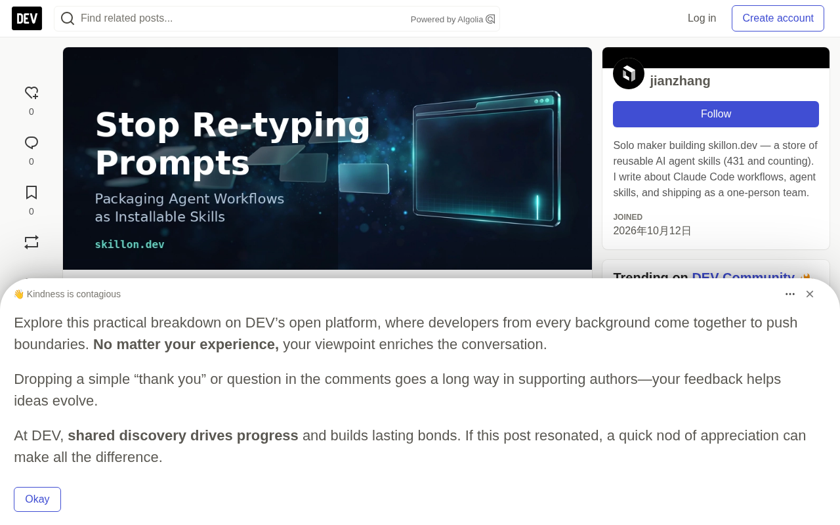Open the jianzhang author name link
The width and height of the screenshot is (840, 525).
[680, 81]
